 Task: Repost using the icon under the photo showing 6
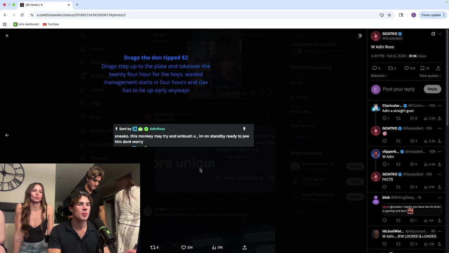154,247
